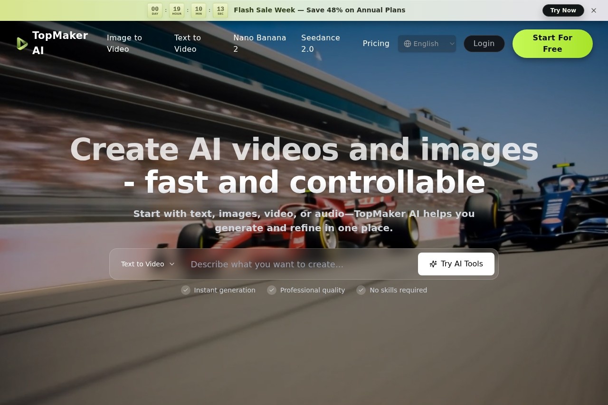Click Try Now in the sale banner
608x405 pixels.
563,10
